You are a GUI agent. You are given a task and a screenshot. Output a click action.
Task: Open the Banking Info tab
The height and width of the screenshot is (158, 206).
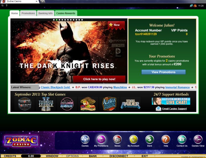45,13
